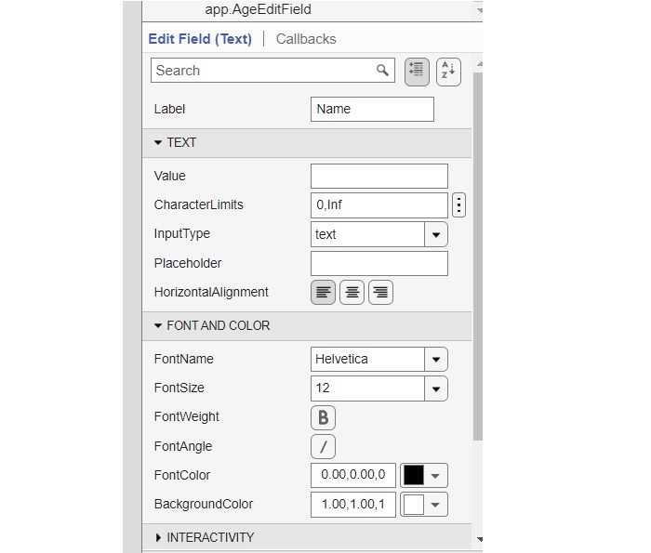This screenshot has width=651, height=553.
Task: Click the Placeholder text field
Action: (x=379, y=264)
